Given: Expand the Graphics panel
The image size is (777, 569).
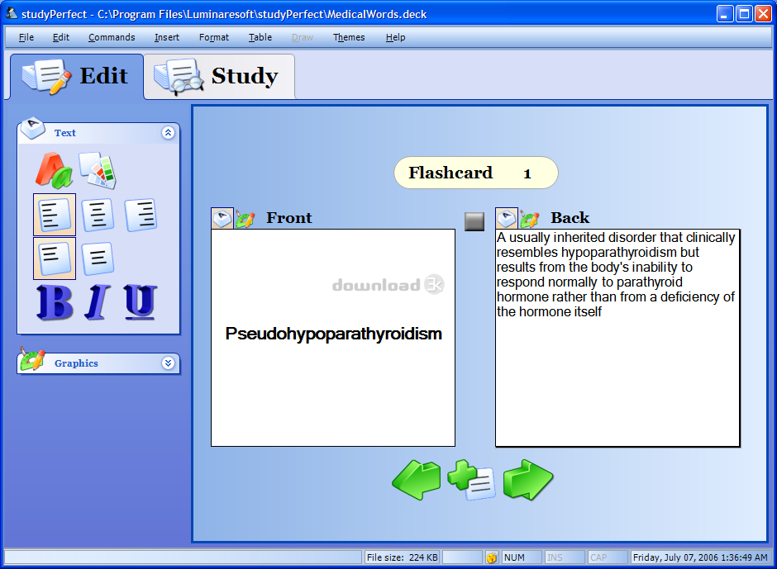Looking at the screenshot, I should point(168,363).
